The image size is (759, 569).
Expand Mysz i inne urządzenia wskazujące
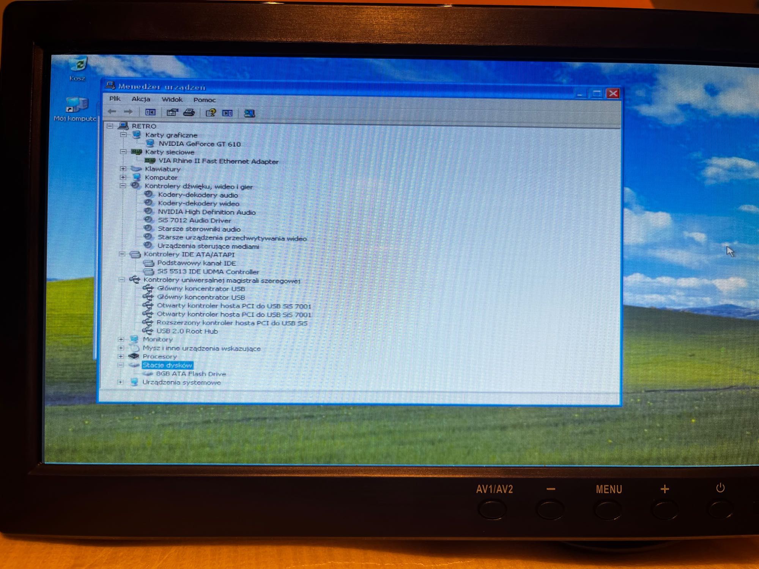(x=121, y=348)
